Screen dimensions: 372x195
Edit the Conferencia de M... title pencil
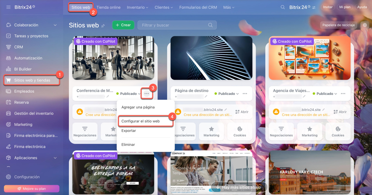tap(108, 97)
